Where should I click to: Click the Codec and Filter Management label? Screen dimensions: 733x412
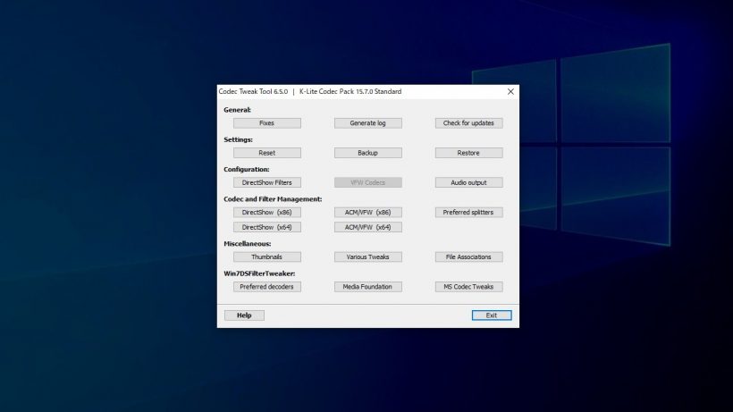(273, 199)
